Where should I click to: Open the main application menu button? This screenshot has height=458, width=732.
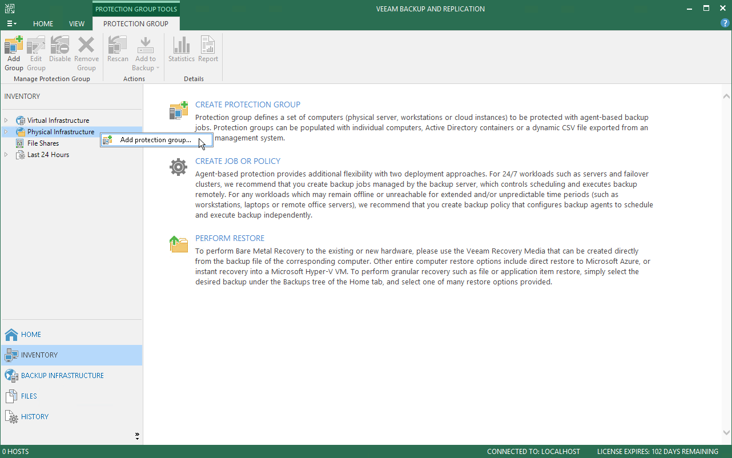pyautogui.click(x=11, y=23)
